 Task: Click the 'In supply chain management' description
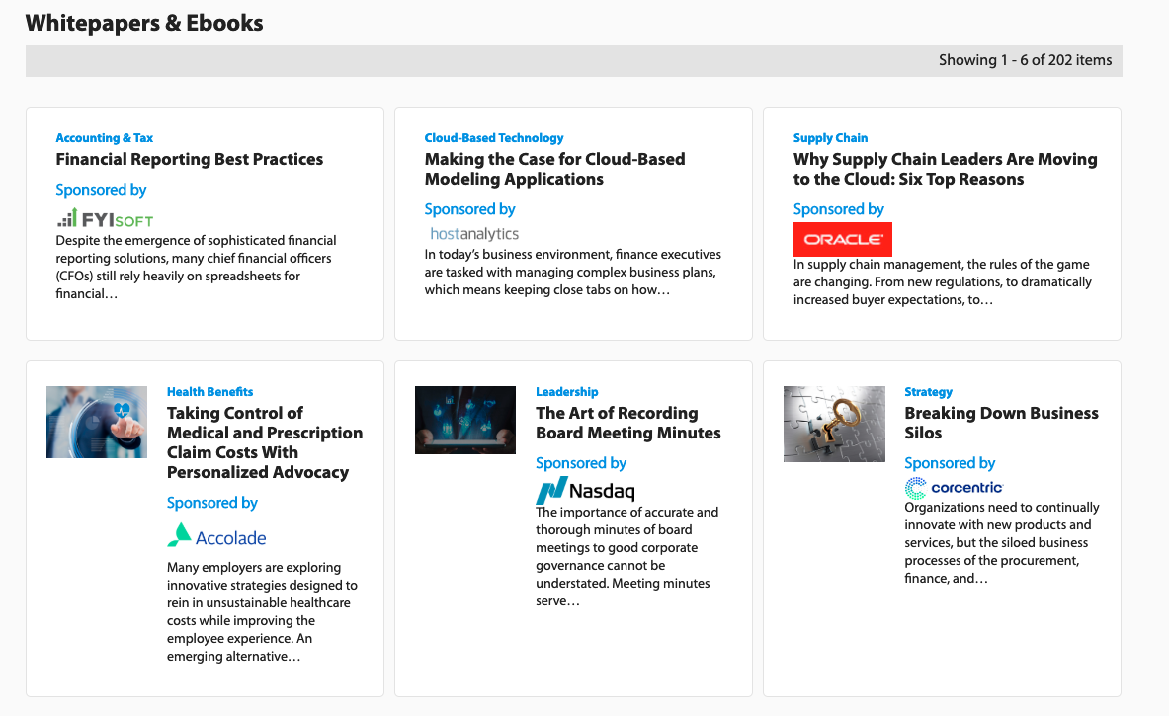tap(943, 281)
